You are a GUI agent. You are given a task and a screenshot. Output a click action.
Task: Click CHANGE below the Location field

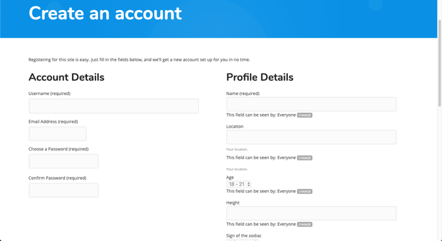coord(305,158)
